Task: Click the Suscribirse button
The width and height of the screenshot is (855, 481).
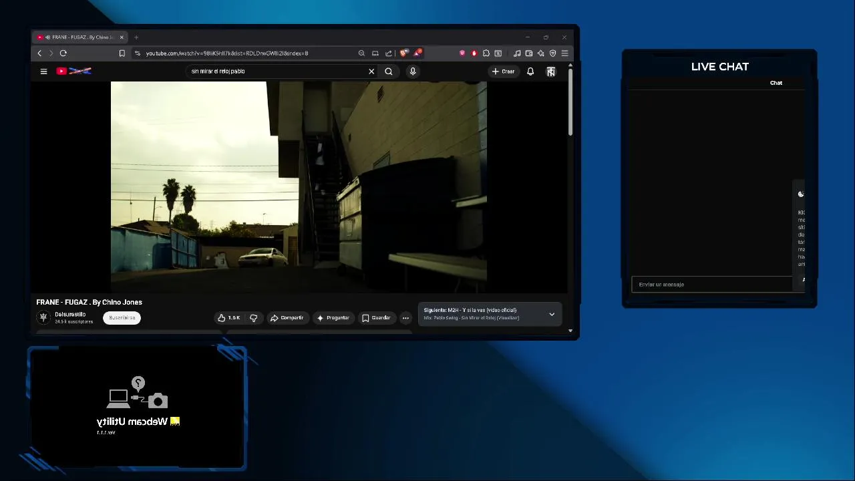Action: 122,318
